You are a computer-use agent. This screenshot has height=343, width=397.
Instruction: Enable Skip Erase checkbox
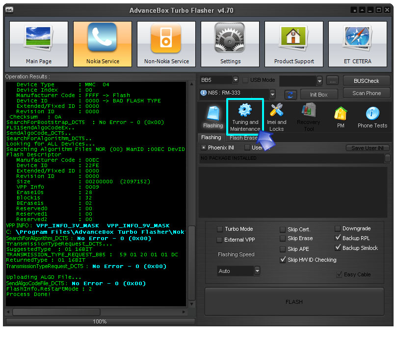point(283,238)
